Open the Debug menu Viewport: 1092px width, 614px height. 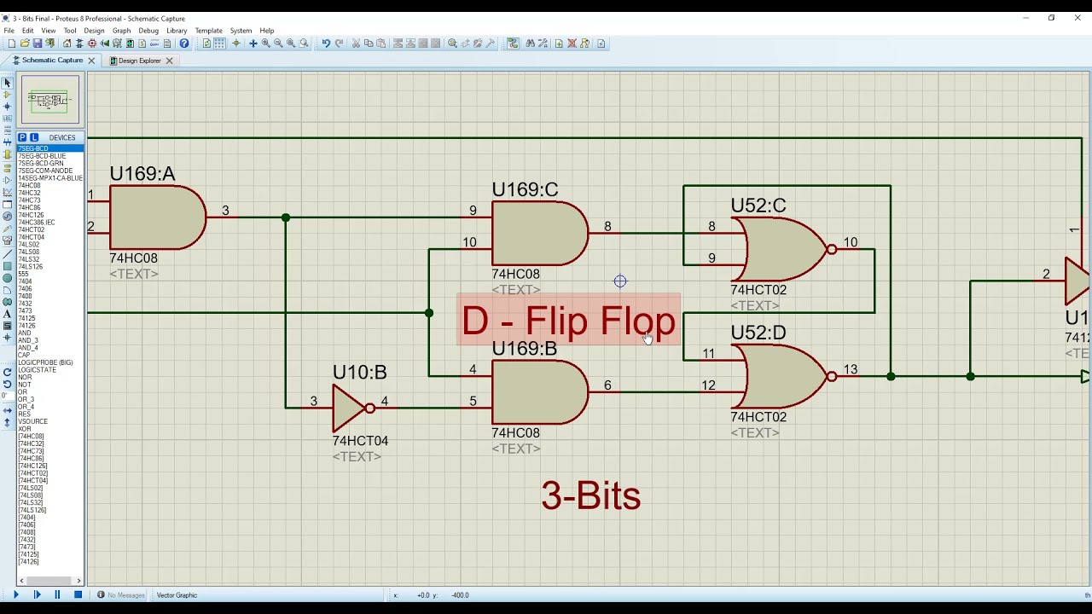click(x=148, y=31)
